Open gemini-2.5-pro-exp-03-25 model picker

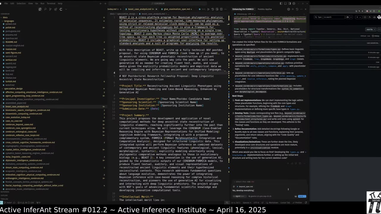(x=260, y=196)
